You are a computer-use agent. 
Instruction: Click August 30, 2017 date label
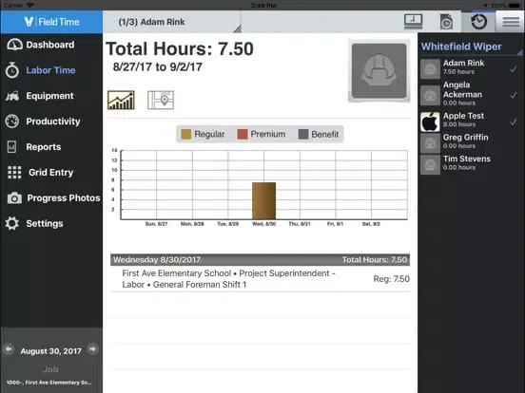coord(51,351)
